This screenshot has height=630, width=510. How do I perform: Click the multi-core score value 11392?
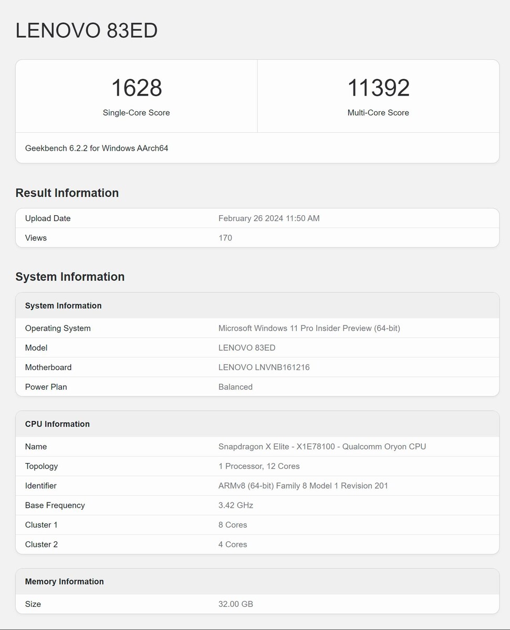378,88
